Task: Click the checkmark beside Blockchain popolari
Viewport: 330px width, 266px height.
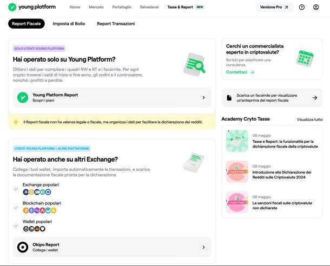Action: (x=16, y=207)
